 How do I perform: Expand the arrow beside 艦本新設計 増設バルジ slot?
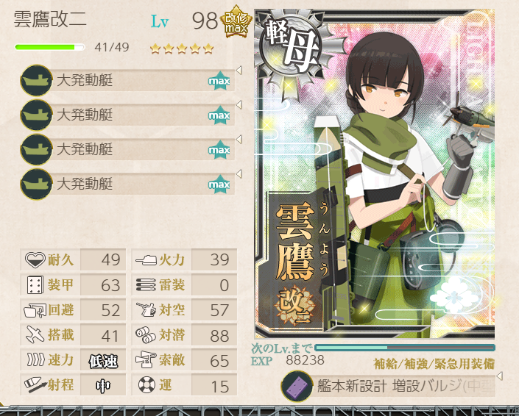point(500,376)
